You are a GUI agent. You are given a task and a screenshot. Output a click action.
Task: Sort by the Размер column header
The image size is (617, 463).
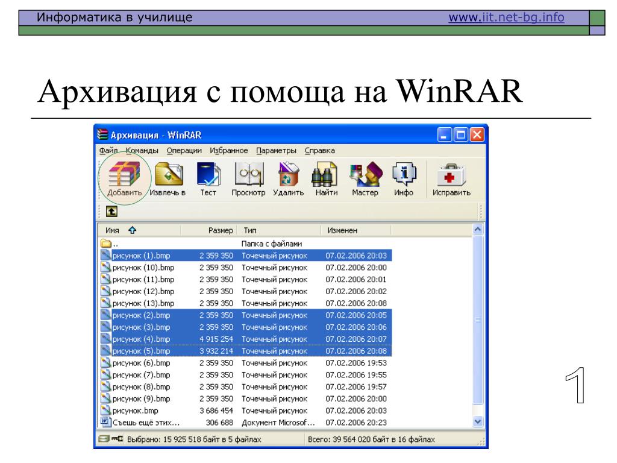[x=208, y=230]
